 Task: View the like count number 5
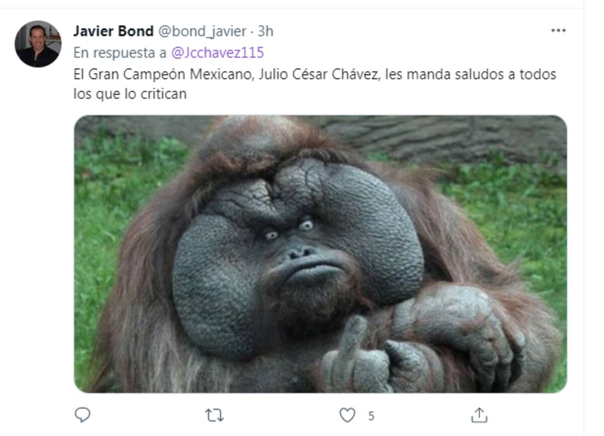(x=371, y=416)
